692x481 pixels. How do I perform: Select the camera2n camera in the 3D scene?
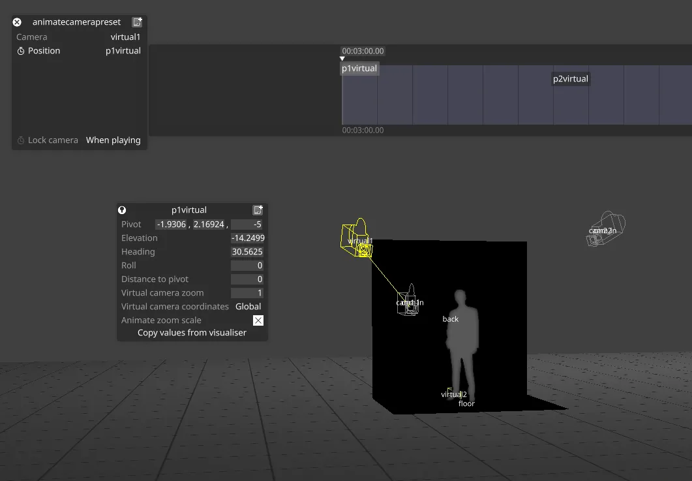coord(605,228)
